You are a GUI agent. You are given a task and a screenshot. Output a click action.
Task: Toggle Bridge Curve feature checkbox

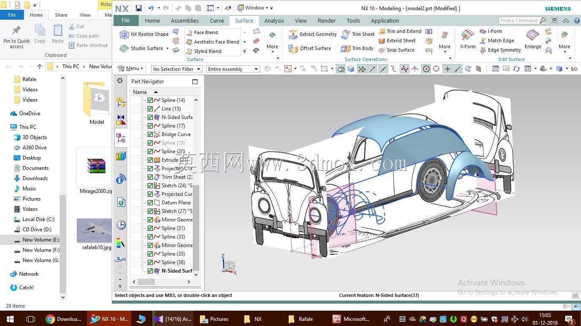[150, 134]
